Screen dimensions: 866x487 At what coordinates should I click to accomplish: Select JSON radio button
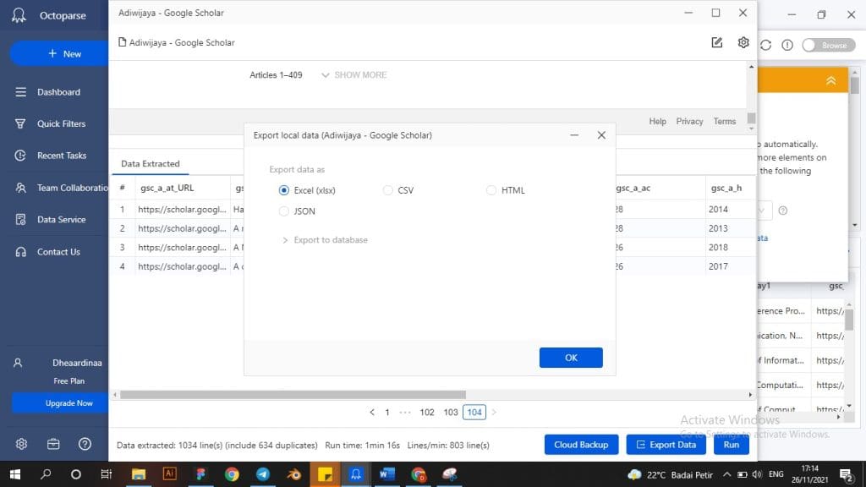coord(284,211)
